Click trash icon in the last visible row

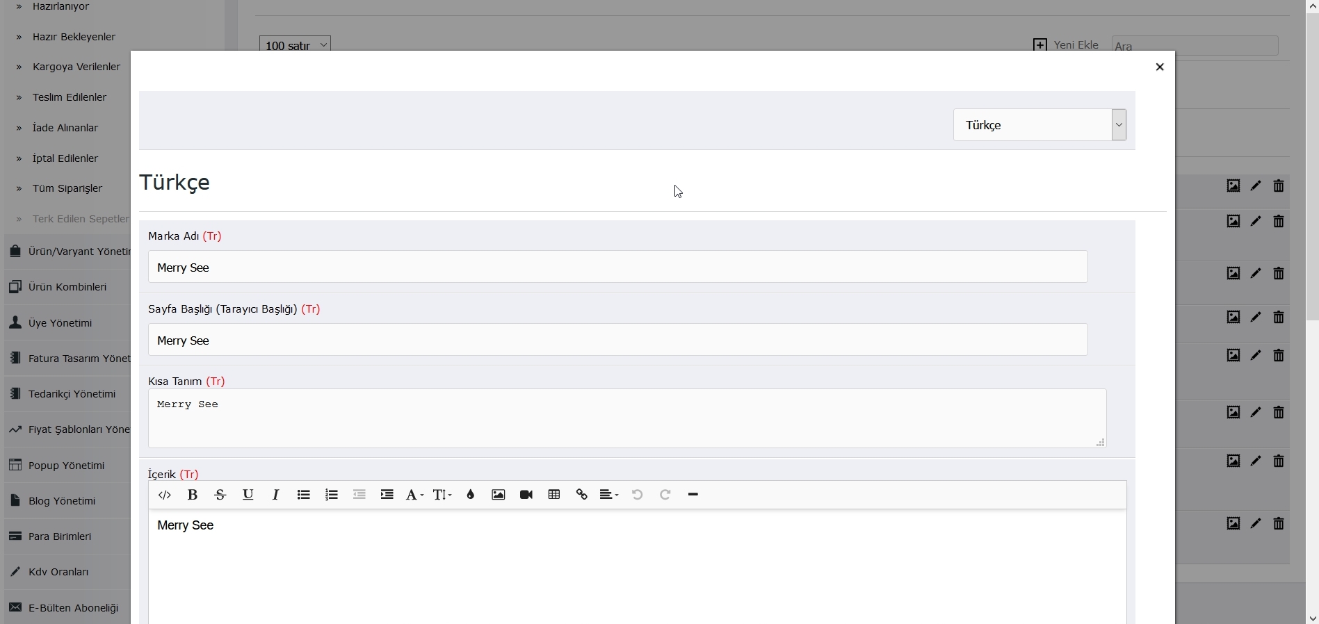pos(1279,524)
